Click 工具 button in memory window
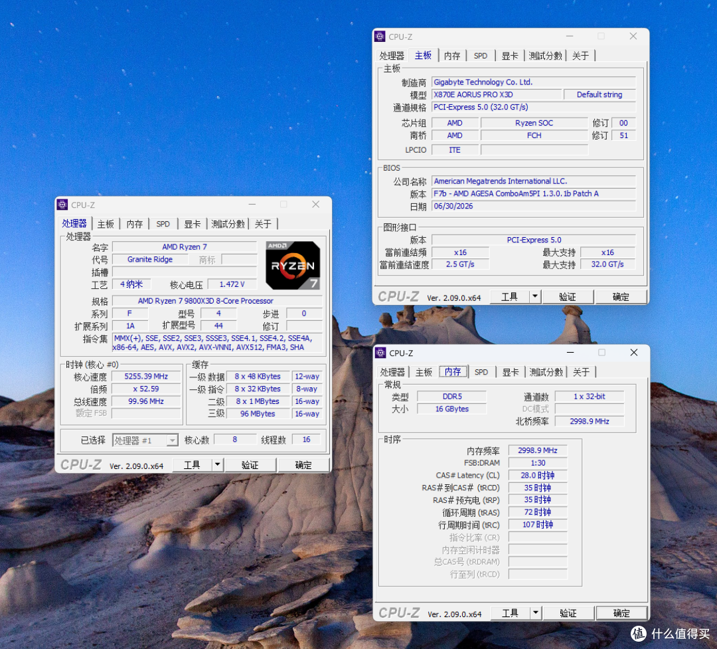 click(x=511, y=613)
